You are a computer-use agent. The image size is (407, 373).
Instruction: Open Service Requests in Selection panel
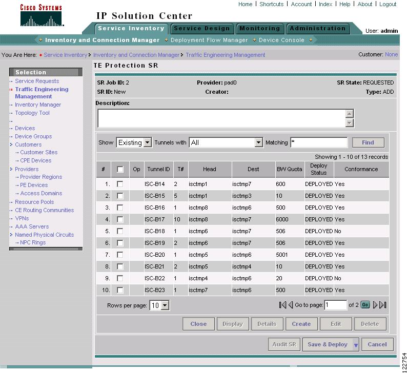(37, 81)
